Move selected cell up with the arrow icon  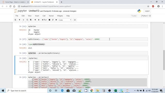[35, 20]
